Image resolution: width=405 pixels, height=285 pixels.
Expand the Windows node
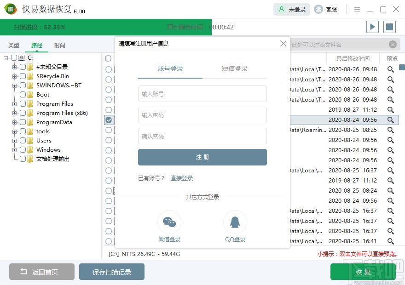(14, 150)
